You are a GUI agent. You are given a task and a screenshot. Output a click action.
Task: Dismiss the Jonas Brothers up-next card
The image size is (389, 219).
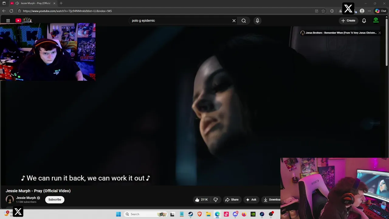pos(380,33)
